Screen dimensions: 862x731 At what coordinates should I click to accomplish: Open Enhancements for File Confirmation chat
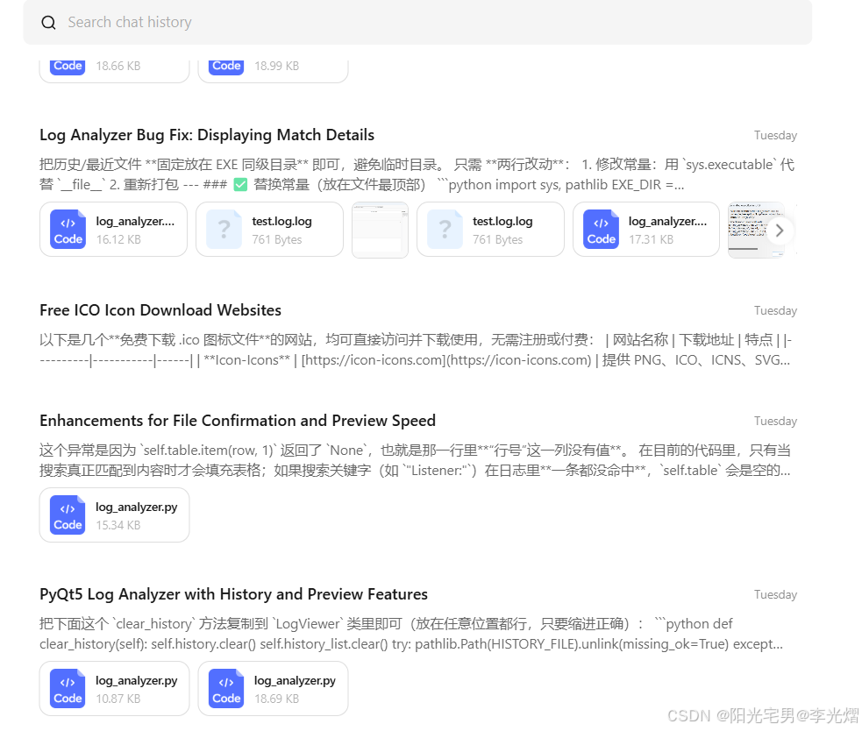[x=237, y=421]
